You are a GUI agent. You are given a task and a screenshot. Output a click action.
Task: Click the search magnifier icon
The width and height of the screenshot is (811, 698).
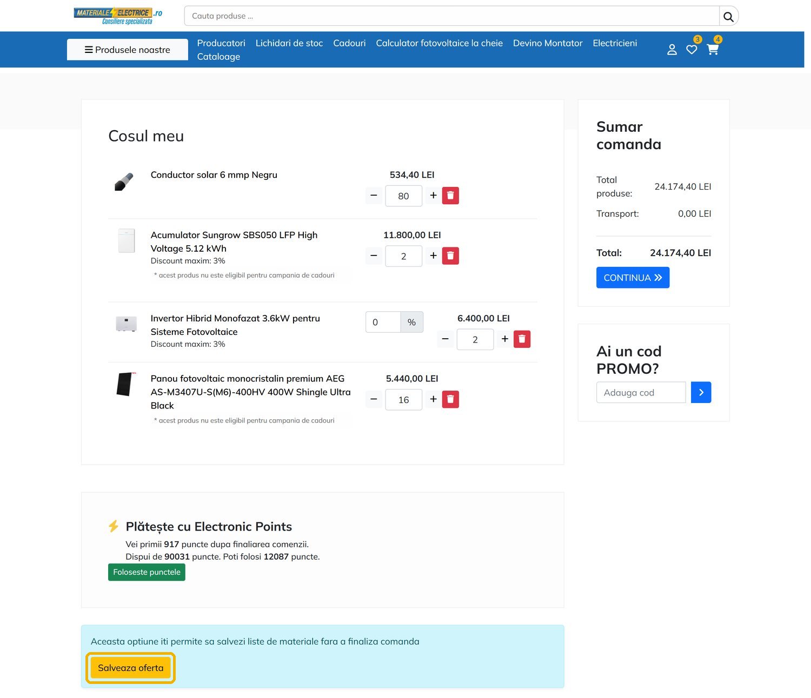point(728,16)
